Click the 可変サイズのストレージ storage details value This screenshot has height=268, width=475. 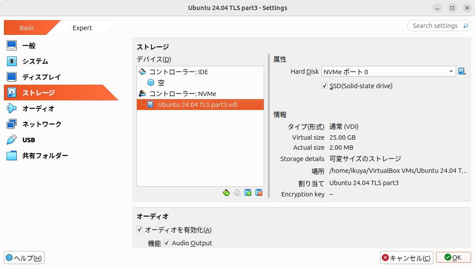click(365, 158)
